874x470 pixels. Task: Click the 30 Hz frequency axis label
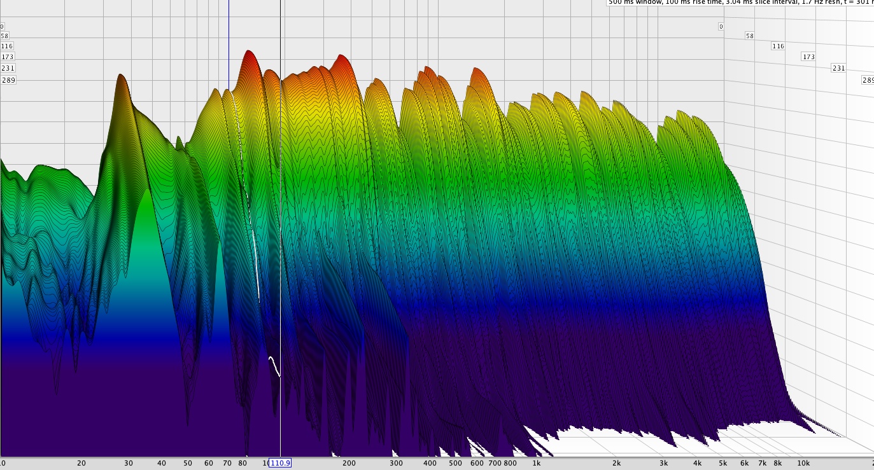pos(129,463)
